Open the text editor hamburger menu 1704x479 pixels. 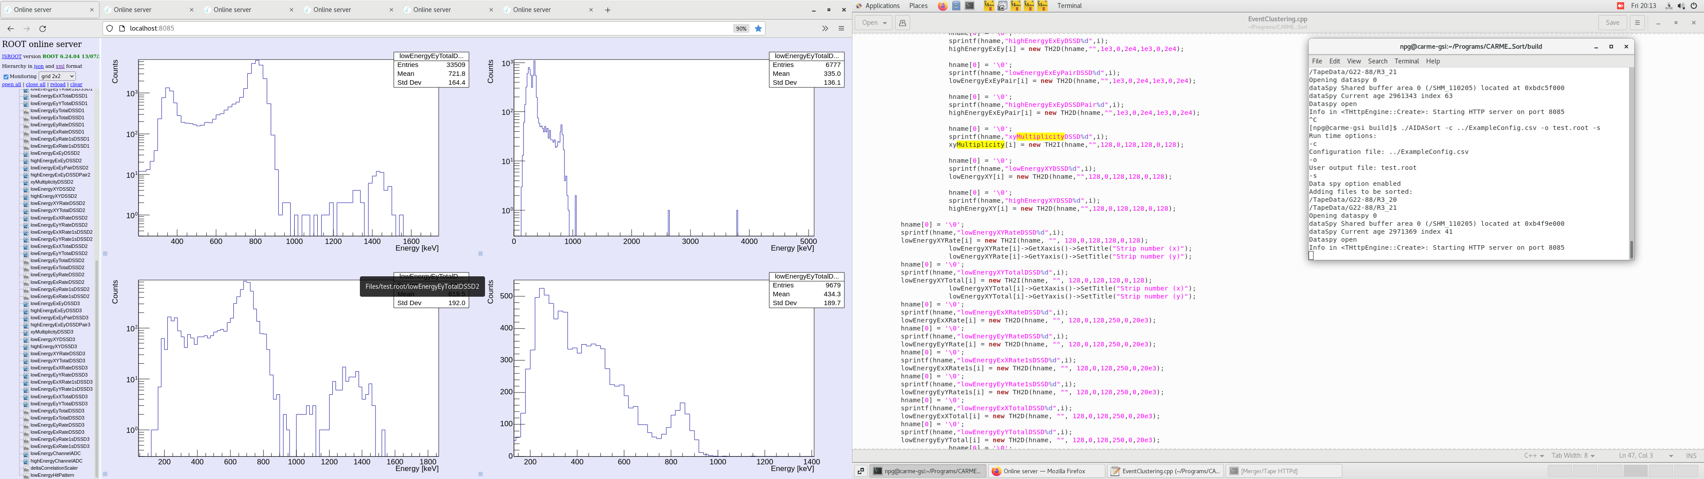click(1637, 23)
